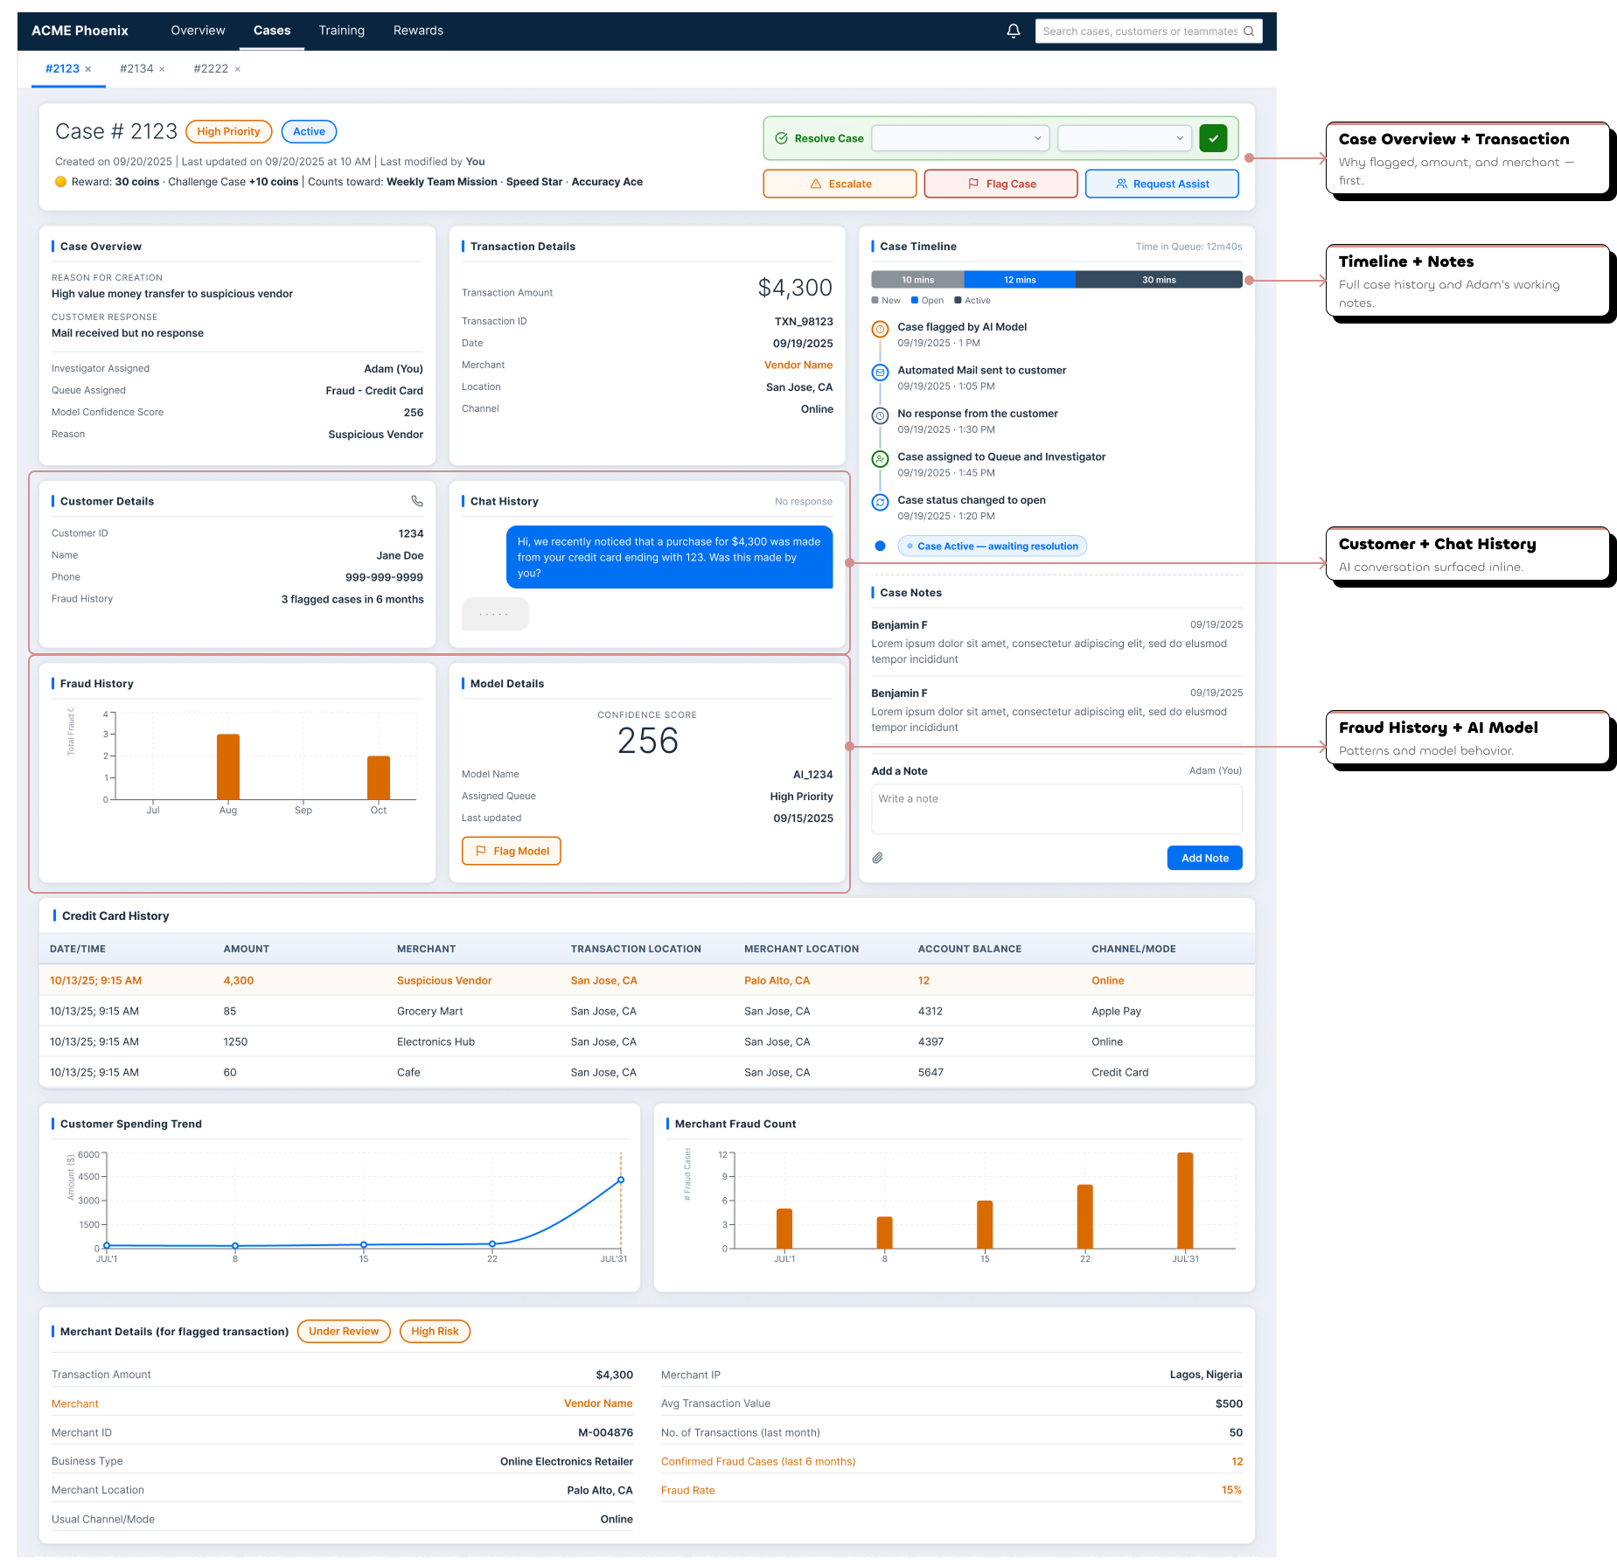Click Vendor Name in Merchant Details
1617x1567 pixels.
pos(598,1403)
